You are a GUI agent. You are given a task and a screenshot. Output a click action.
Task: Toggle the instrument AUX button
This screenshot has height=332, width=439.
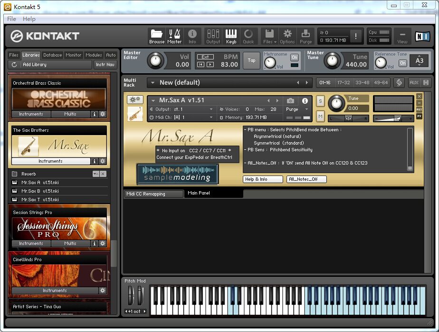(x=419, y=109)
